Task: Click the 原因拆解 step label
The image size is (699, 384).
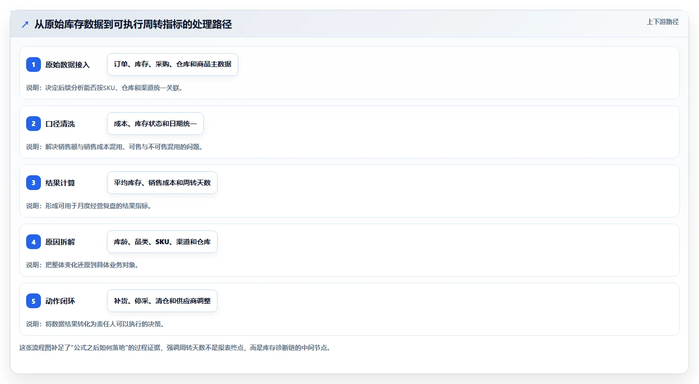Action: 60,242
